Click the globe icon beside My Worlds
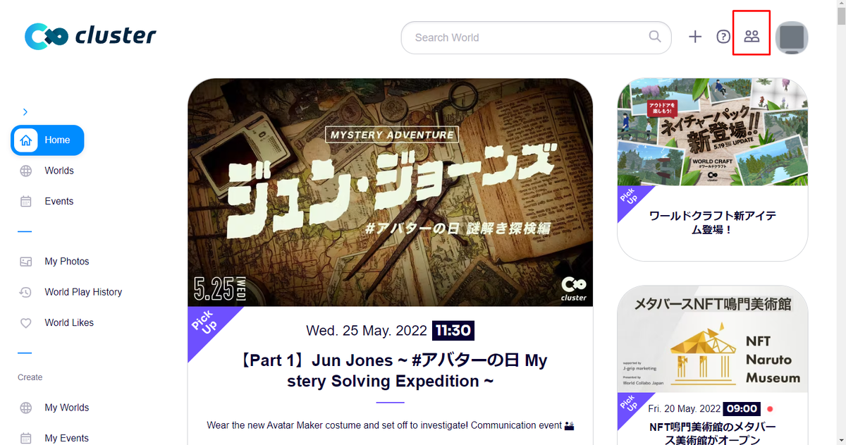The image size is (846, 445). tap(26, 408)
